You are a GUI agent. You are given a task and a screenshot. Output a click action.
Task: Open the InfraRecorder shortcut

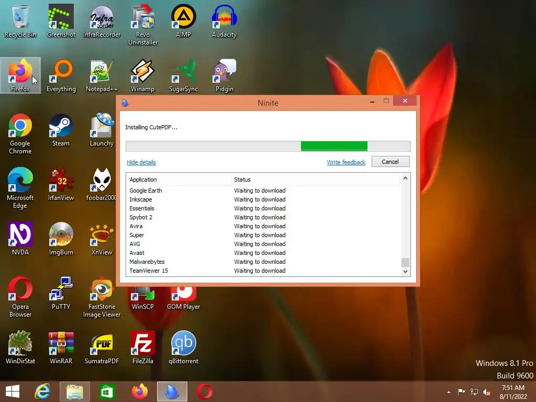point(102,21)
